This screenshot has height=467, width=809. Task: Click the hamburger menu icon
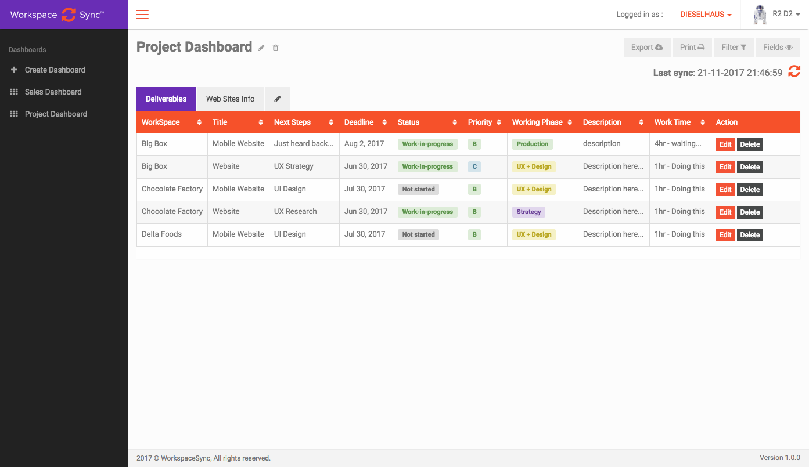(142, 15)
